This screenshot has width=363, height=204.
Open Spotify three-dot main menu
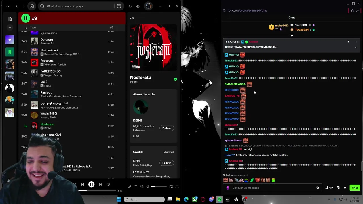click(8, 6)
